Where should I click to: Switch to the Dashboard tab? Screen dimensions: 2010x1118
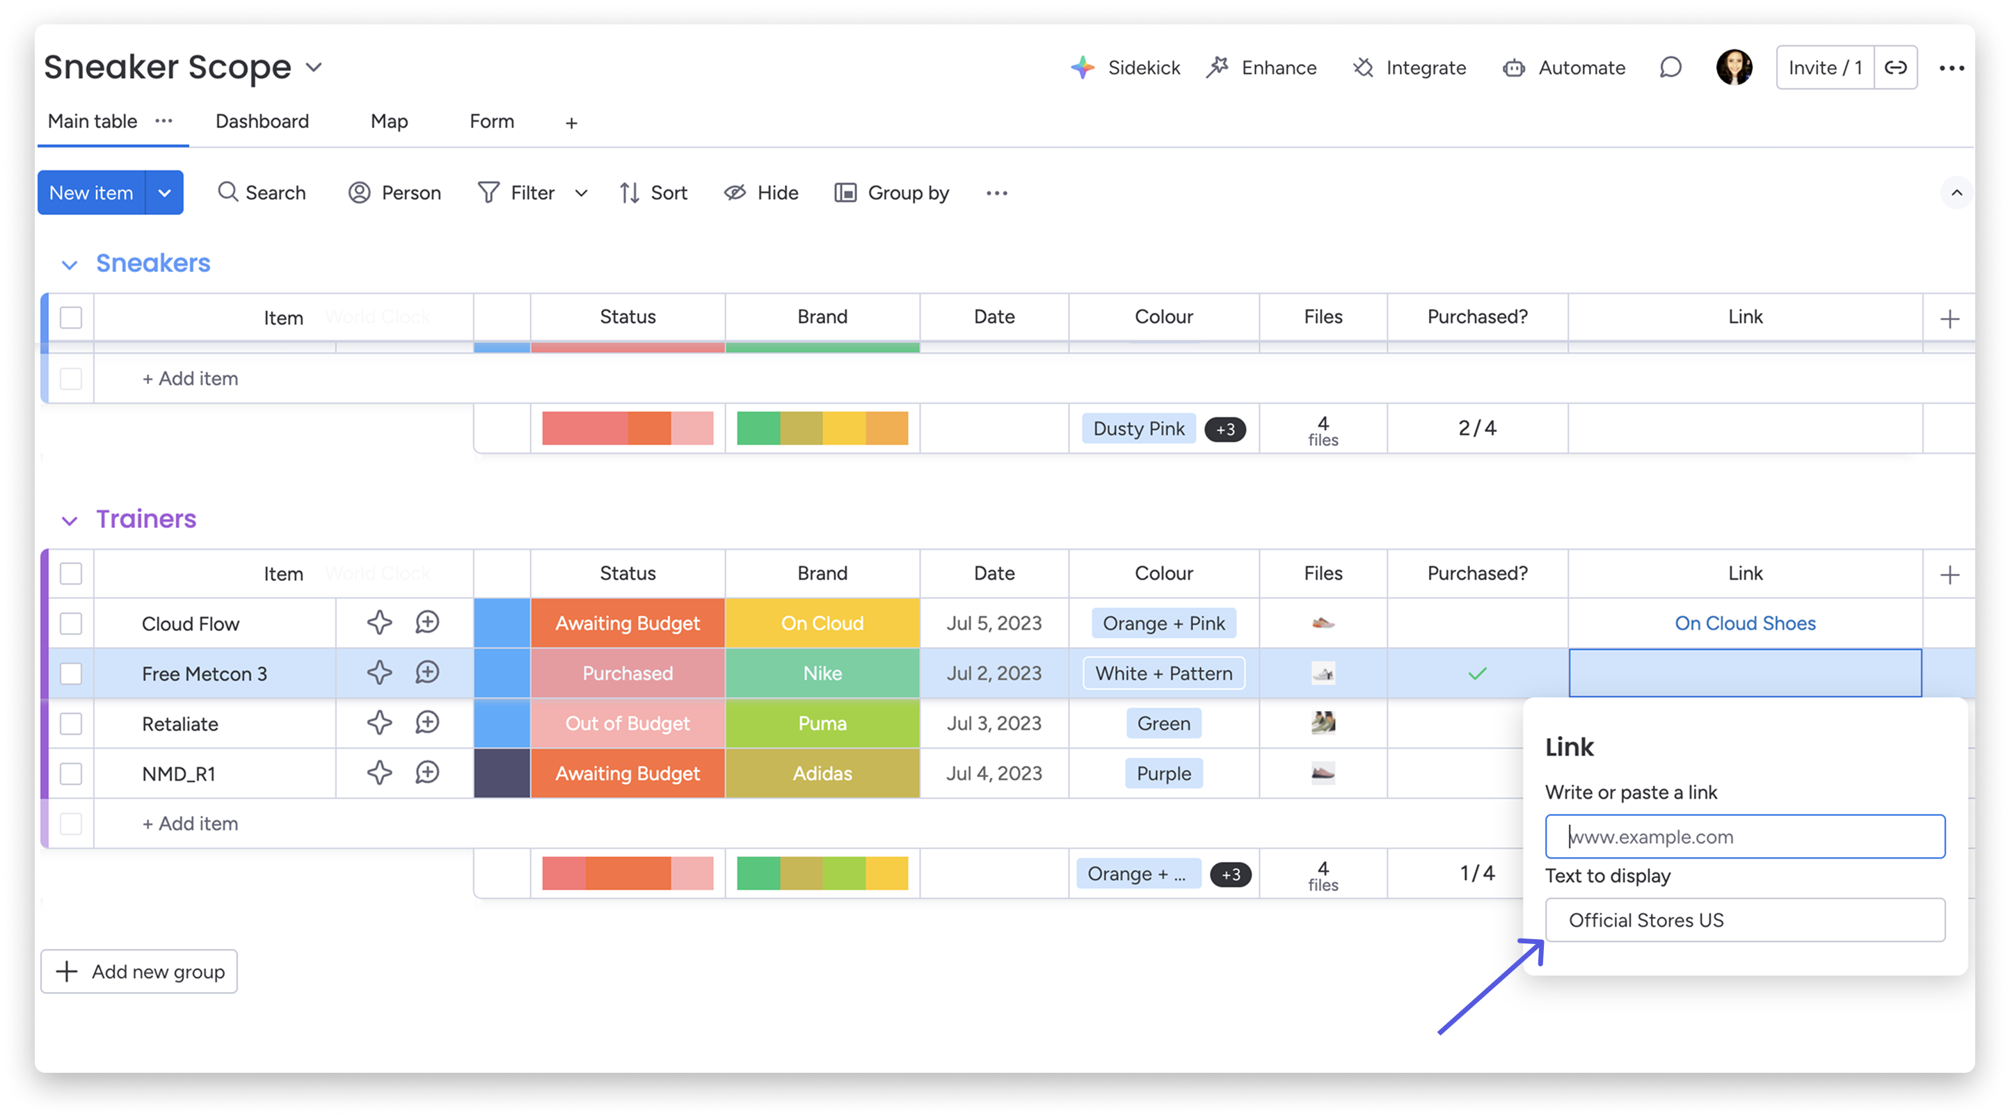(x=262, y=122)
